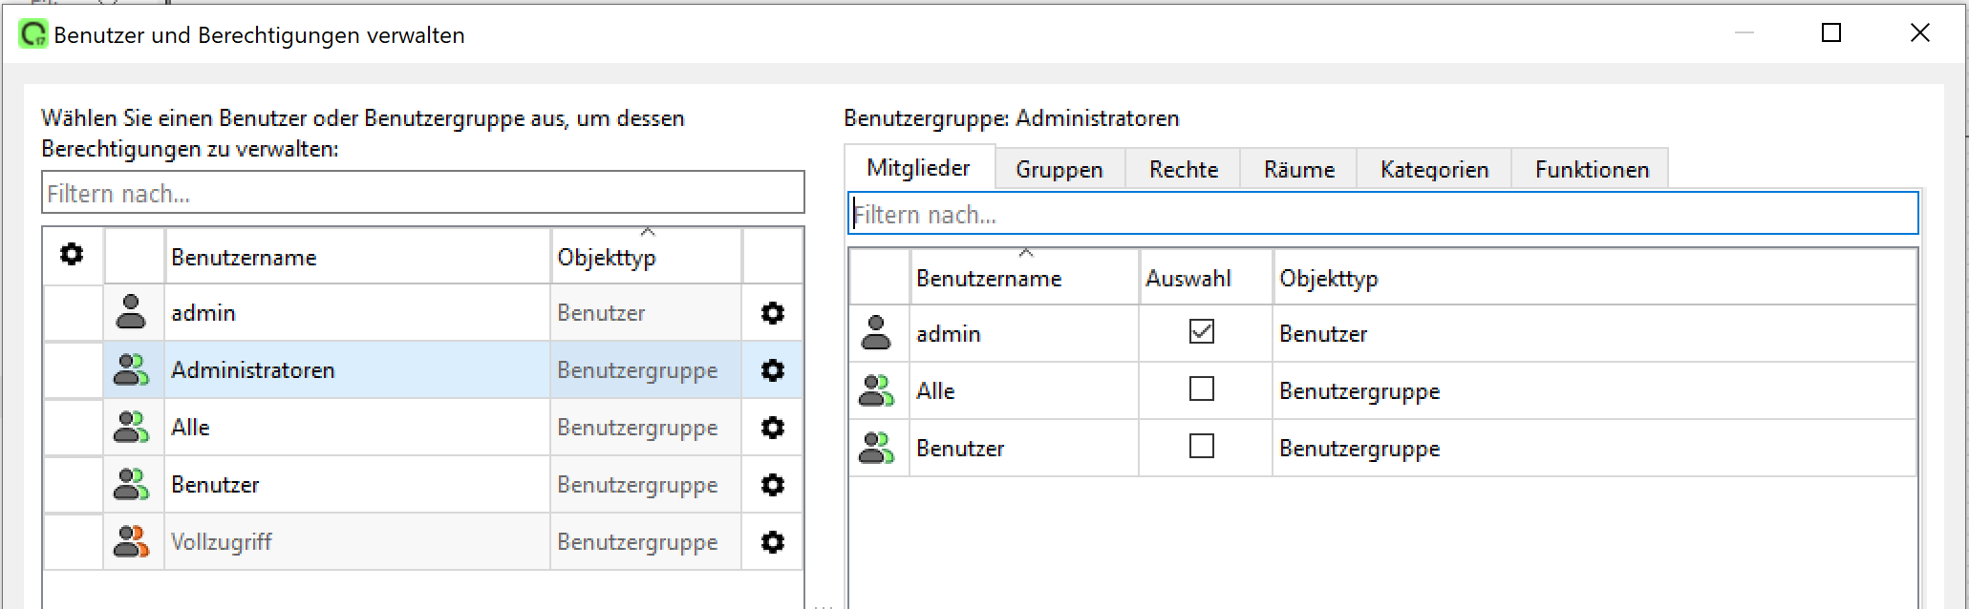The image size is (1969, 609).
Task: Sort left table by Objekttyp column
Action: tap(646, 256)
